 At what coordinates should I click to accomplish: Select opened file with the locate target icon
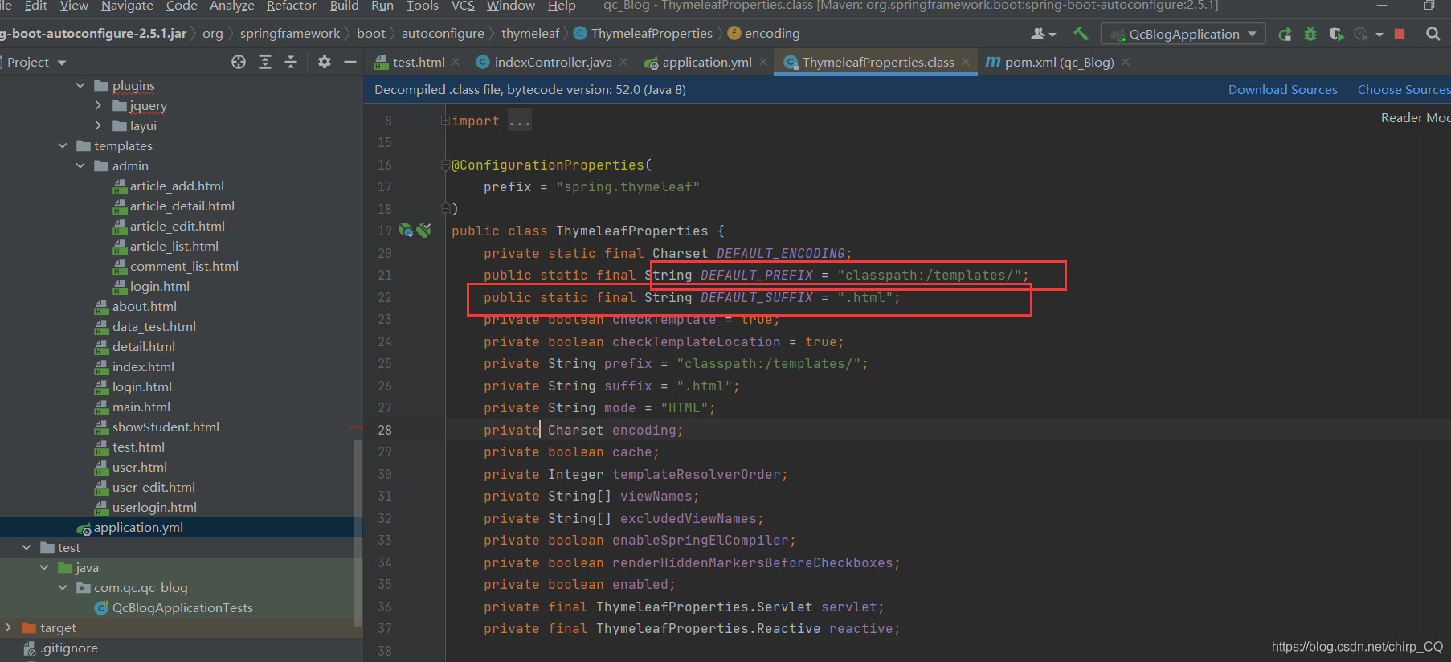pyautogui.click(x=239, y=62)
